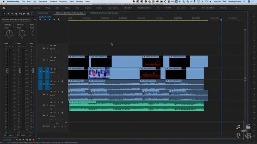Toggle lock on Master track

point(44,126)
